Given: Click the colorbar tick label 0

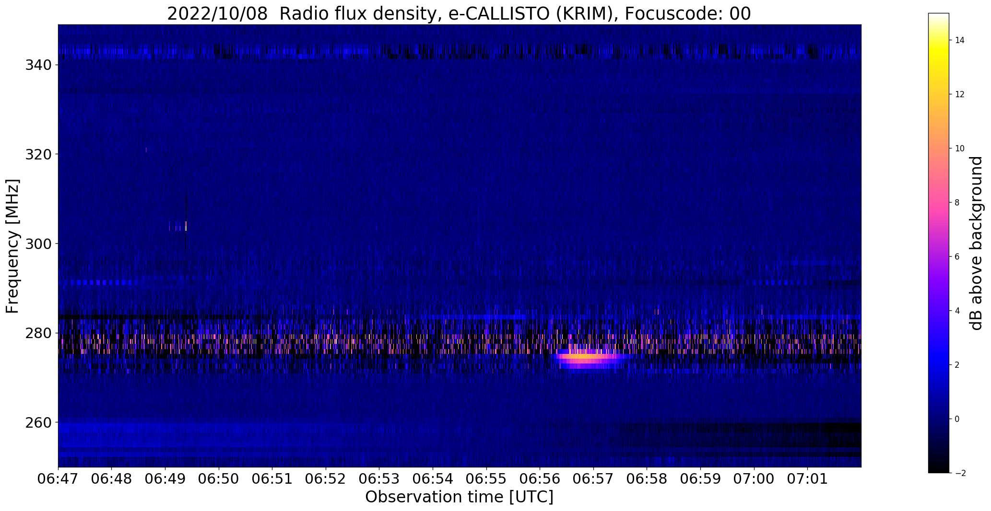Looking at the screenshot, I should 957,419.
